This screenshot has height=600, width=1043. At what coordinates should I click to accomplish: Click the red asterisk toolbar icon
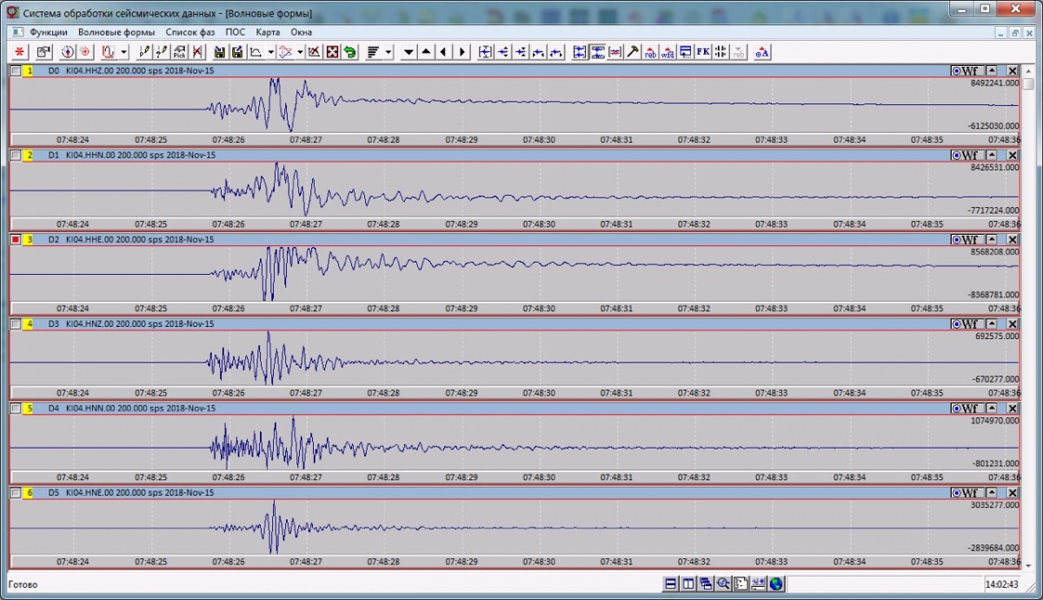point(17,52)
